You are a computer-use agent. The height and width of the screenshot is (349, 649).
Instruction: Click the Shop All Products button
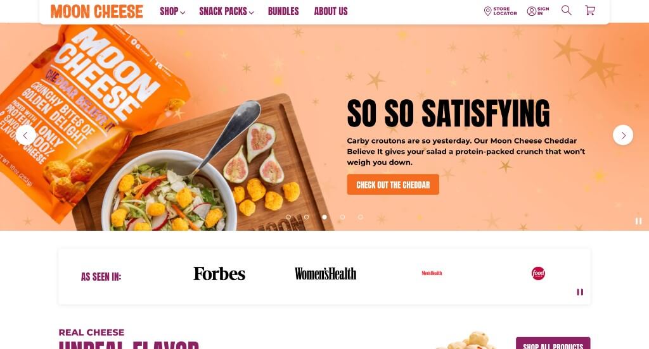553,344
